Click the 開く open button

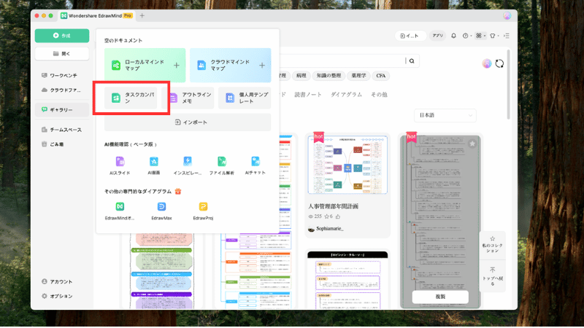point(62,54)
